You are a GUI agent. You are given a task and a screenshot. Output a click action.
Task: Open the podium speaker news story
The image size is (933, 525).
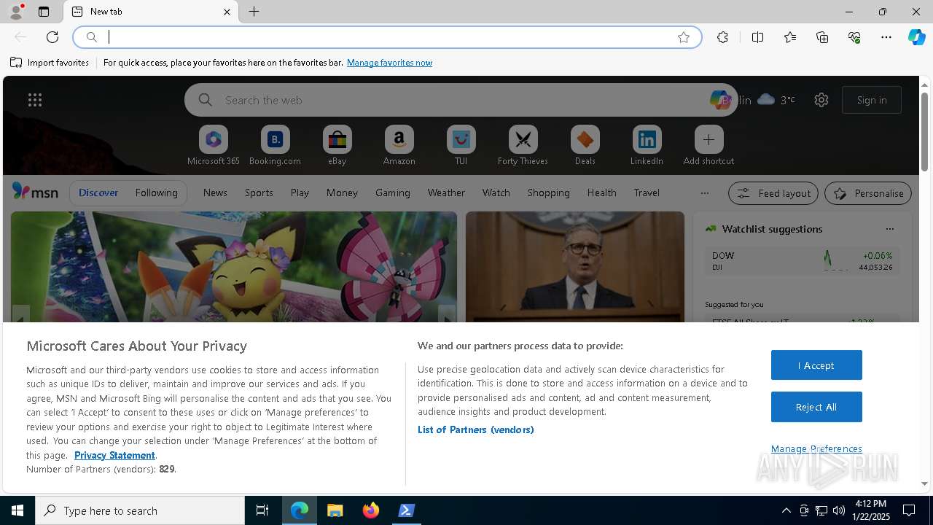click(x=575, y=266)
